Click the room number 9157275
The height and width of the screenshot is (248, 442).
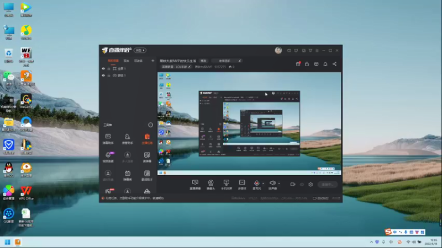(x=220, y=67)
